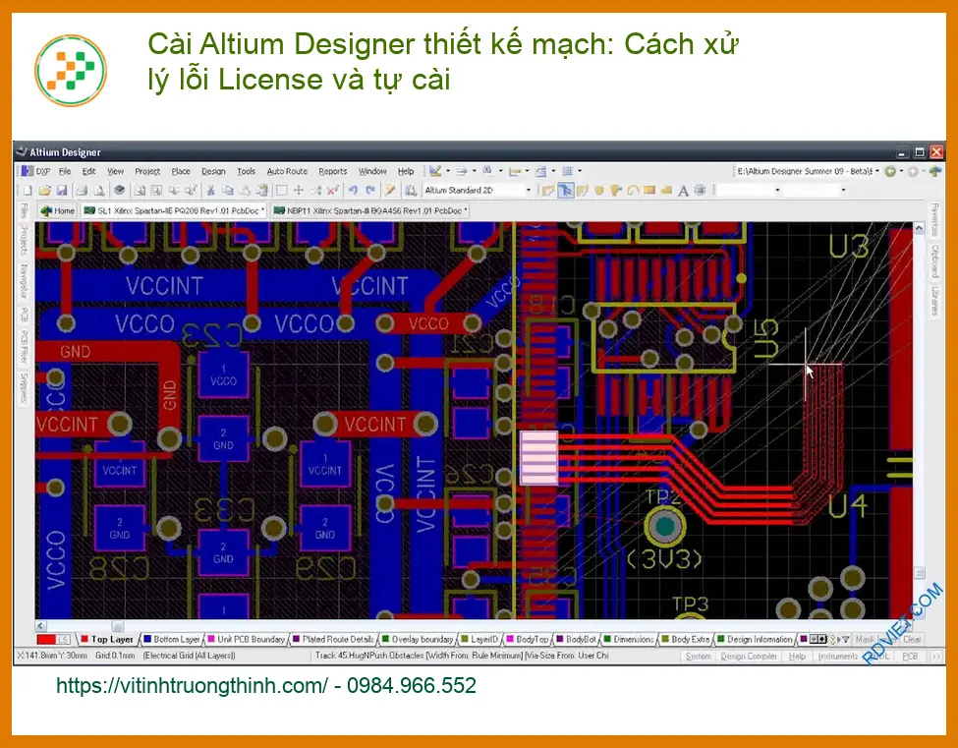The image size is (958, 748).
Task: Click the Help status bar button
Action: coord(797,657)
